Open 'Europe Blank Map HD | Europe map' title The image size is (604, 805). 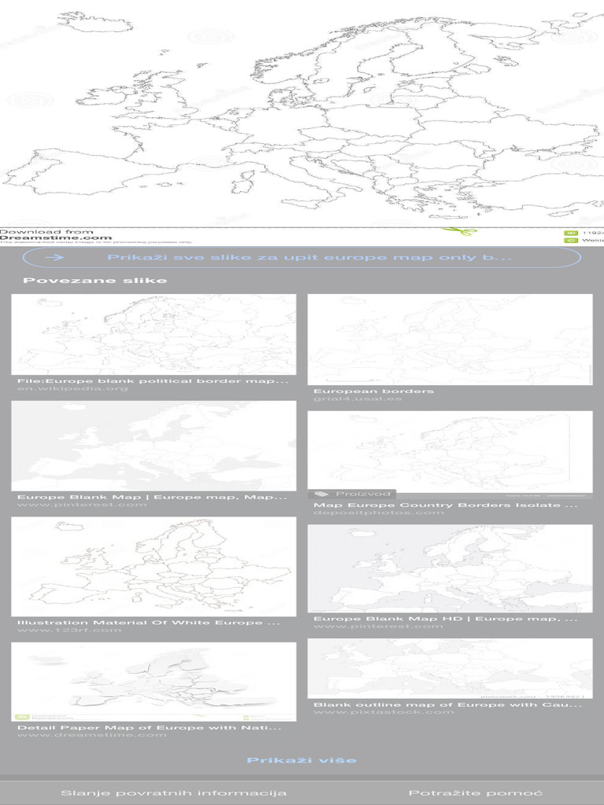pyautogui.click(x=446, y=619)
